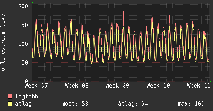Click the Week 07 axis label

point(36,86)
